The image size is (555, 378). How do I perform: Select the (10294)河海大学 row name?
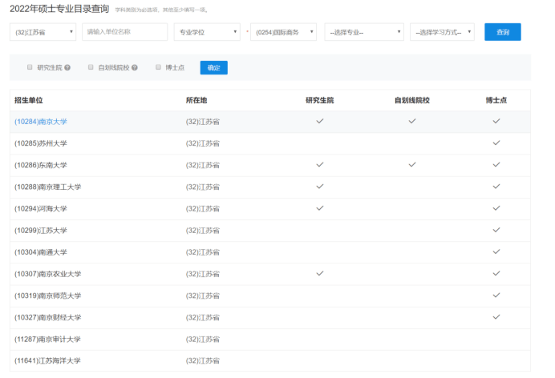point(41,209)
